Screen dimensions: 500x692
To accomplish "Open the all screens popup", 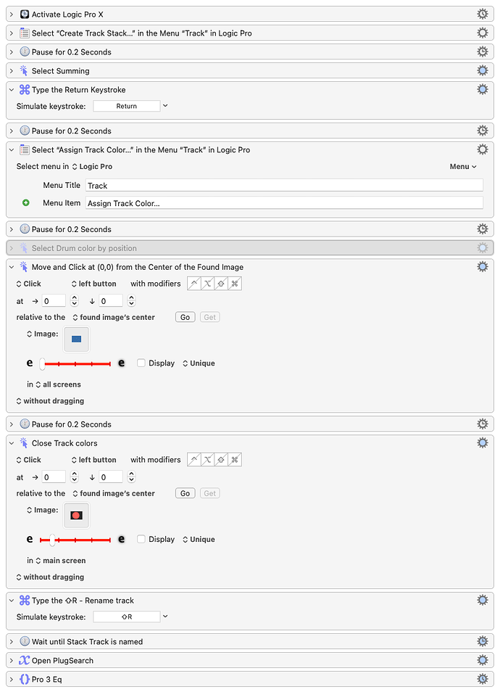I will click(58, 384).
